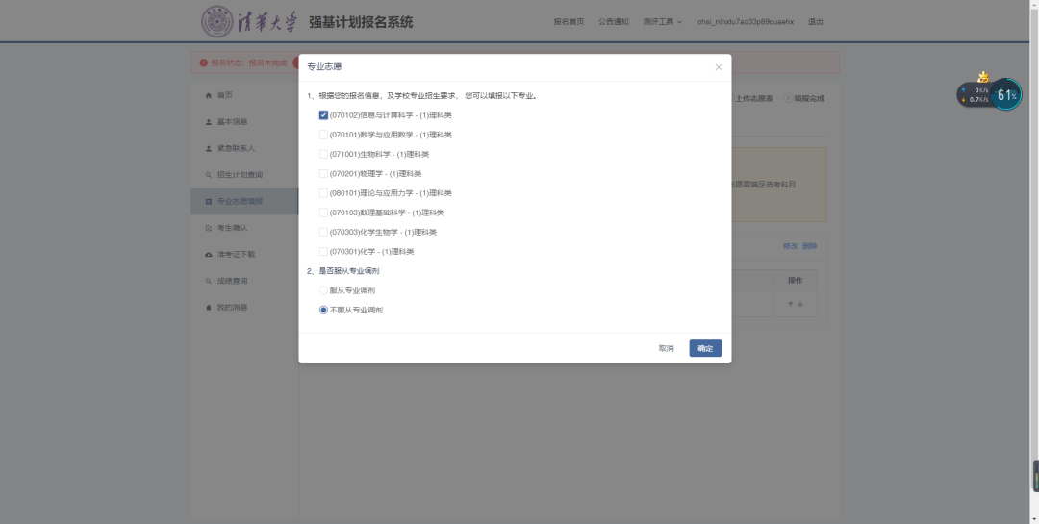Check the (070301)化学 checkbox

tap(323, 252)
